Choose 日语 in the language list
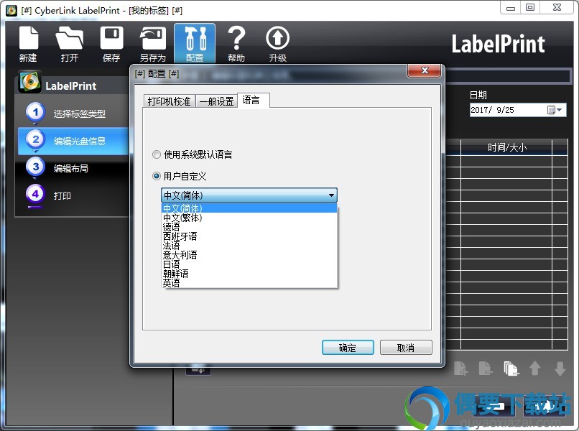Viewport: 579px width, 431px height. [x=249, y=264]
